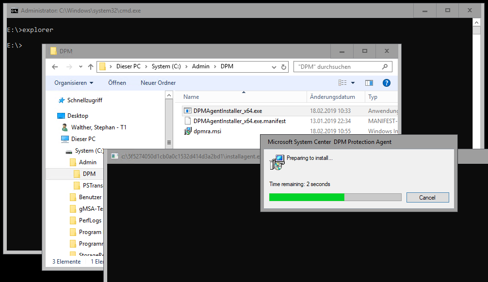The width and height of the screenshot is (488, 282).
Task: Toggle the preview pane icon
Action: [369, 83]
